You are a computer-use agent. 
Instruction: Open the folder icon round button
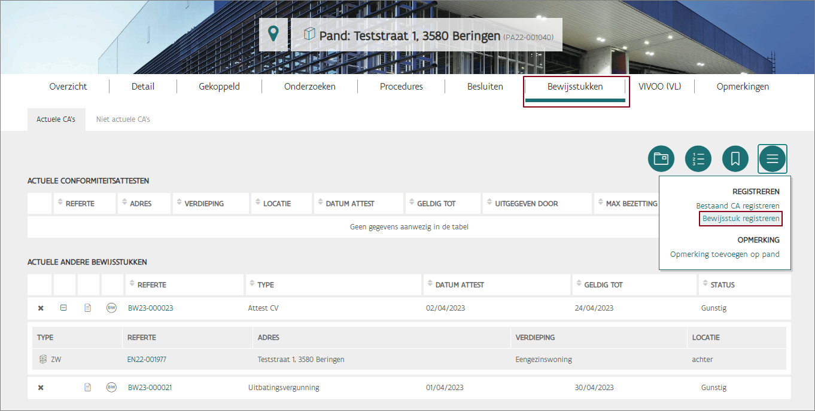coord(661,159)
